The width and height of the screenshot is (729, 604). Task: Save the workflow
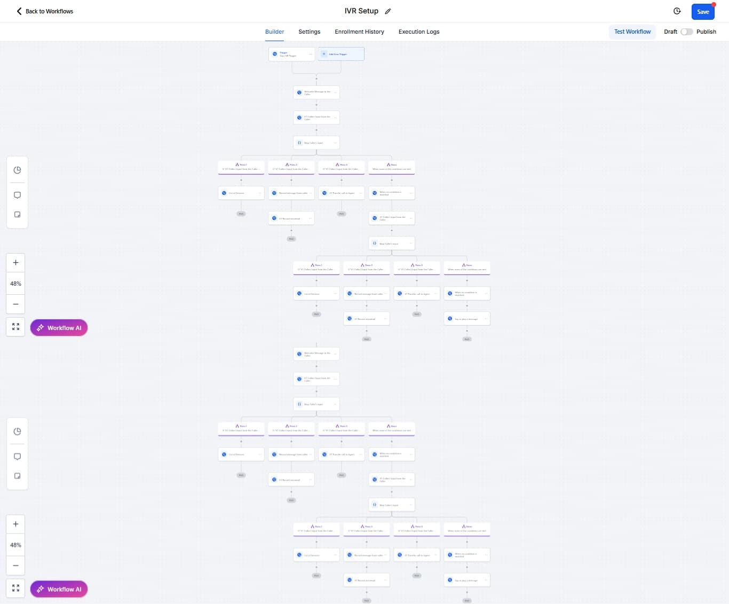click(x=703, y=12)
